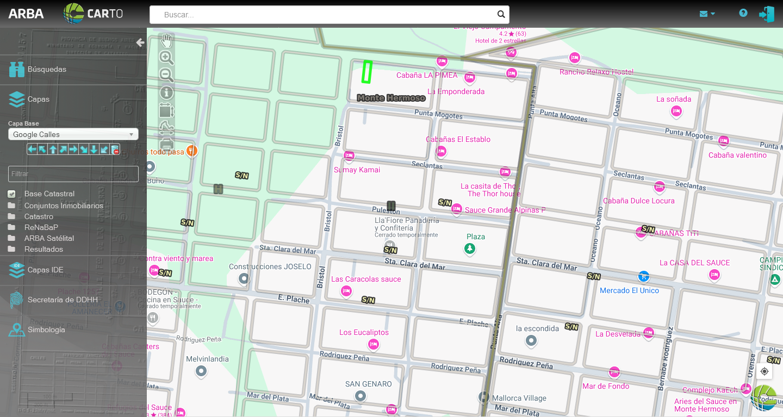
Task: Select the pan hand tool
Action: [x=166, y=40]
